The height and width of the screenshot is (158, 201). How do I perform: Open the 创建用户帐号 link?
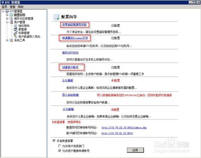click(x=70, y=67)
